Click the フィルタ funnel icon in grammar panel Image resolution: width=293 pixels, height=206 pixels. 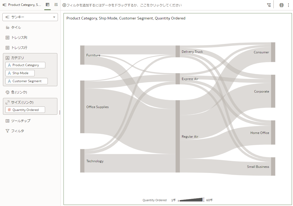tap(7, 131)
